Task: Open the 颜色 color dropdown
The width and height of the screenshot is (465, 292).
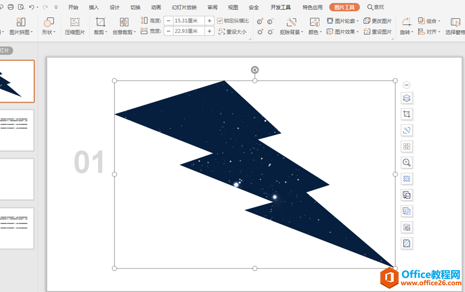Action: point(315,26)
